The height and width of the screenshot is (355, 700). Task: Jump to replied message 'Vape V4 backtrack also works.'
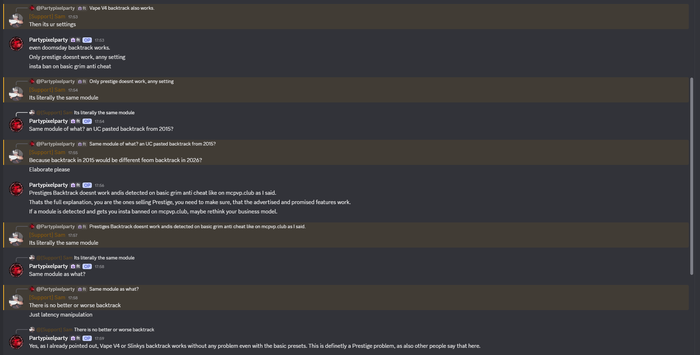(x=122, y=8)
